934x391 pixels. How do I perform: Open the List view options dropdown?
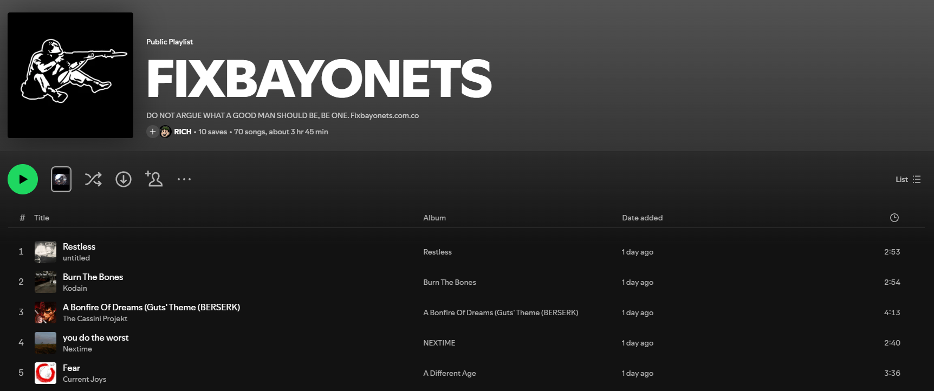coord(907,179)
